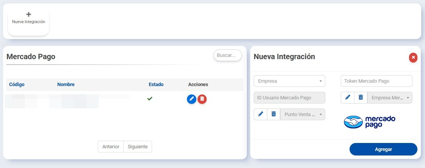This screenshot has width=425, height=168.
Task: Click the Nueva Integración plus button
Action: pos(28,22)
